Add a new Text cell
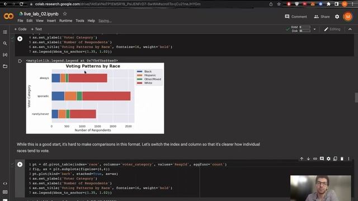 pos(36,29)
